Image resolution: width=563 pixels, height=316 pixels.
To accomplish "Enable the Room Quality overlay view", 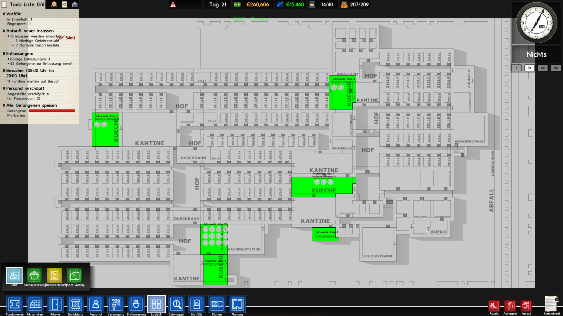I will 75,275.
